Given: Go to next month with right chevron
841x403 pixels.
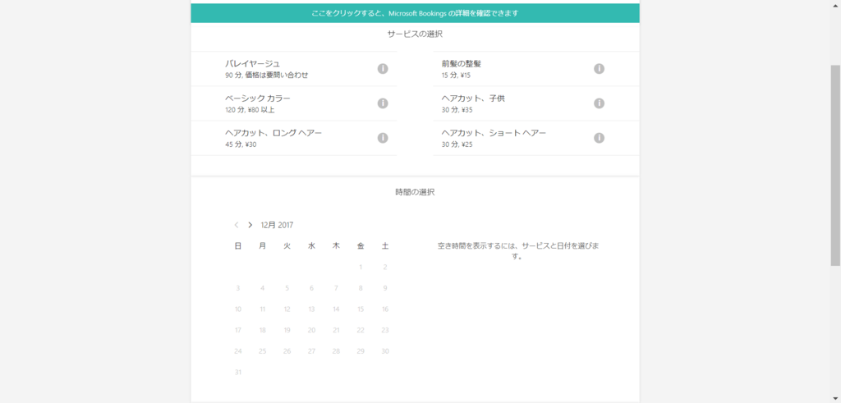Looking at the screenshot, I should tap(250, 225).
